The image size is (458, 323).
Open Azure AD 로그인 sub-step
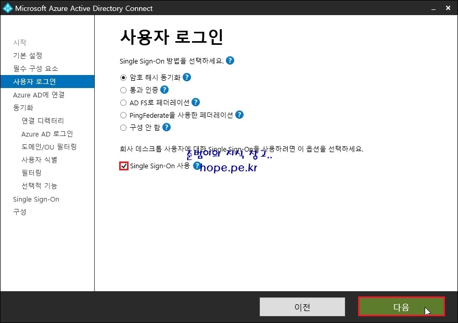tap(47, 134)
